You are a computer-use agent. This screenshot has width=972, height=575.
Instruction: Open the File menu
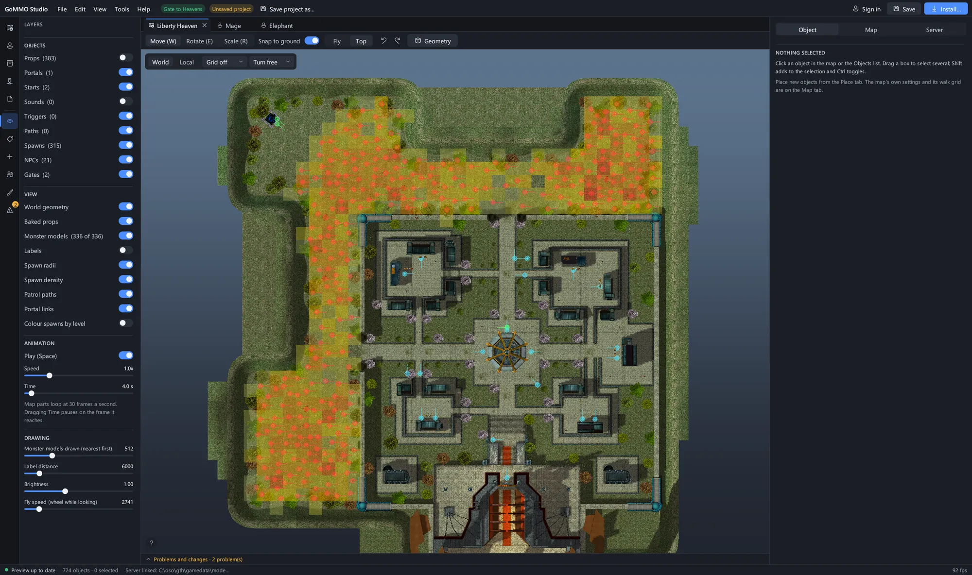click(x=62, y=9)
